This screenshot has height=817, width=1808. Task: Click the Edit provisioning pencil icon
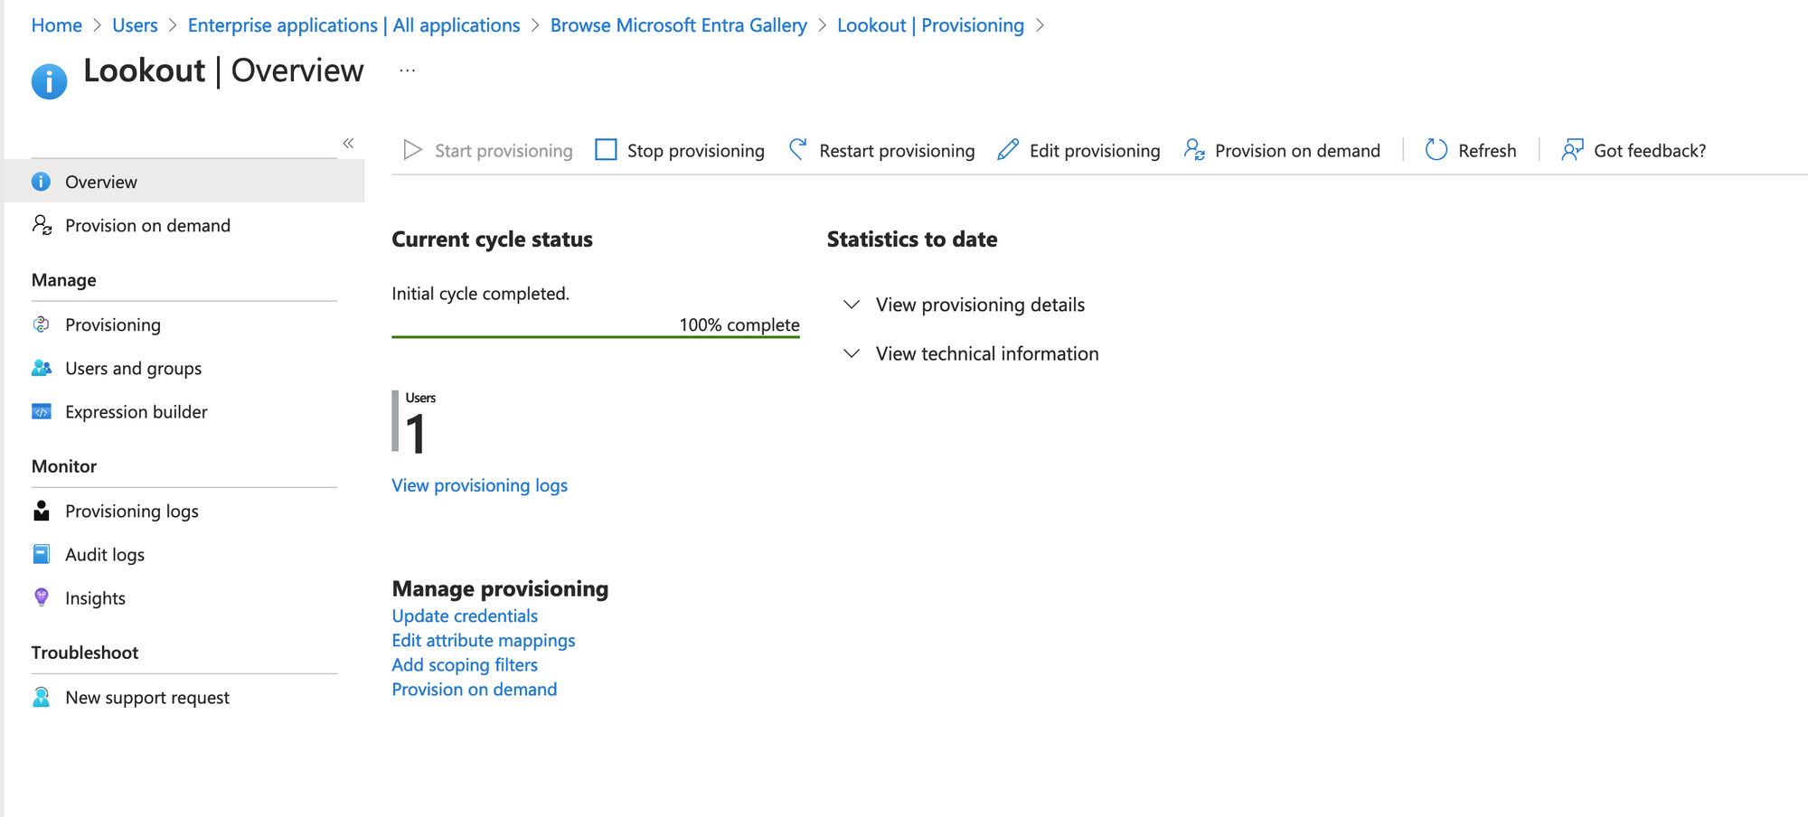[x=1008, y=150]
